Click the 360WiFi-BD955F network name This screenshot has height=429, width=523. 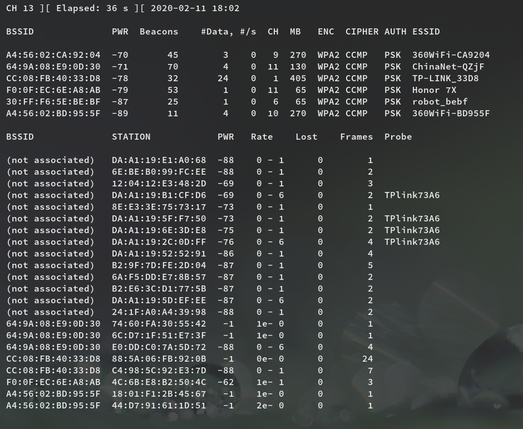point(451,114)
